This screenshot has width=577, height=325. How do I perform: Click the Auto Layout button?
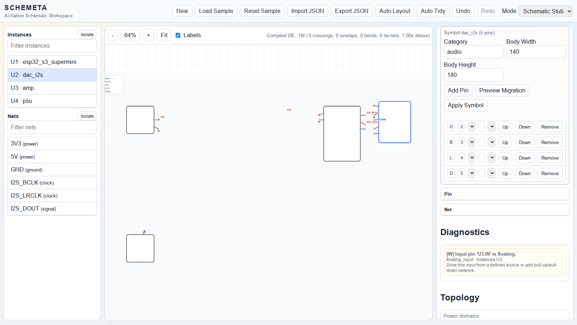(x=395, y=11)
